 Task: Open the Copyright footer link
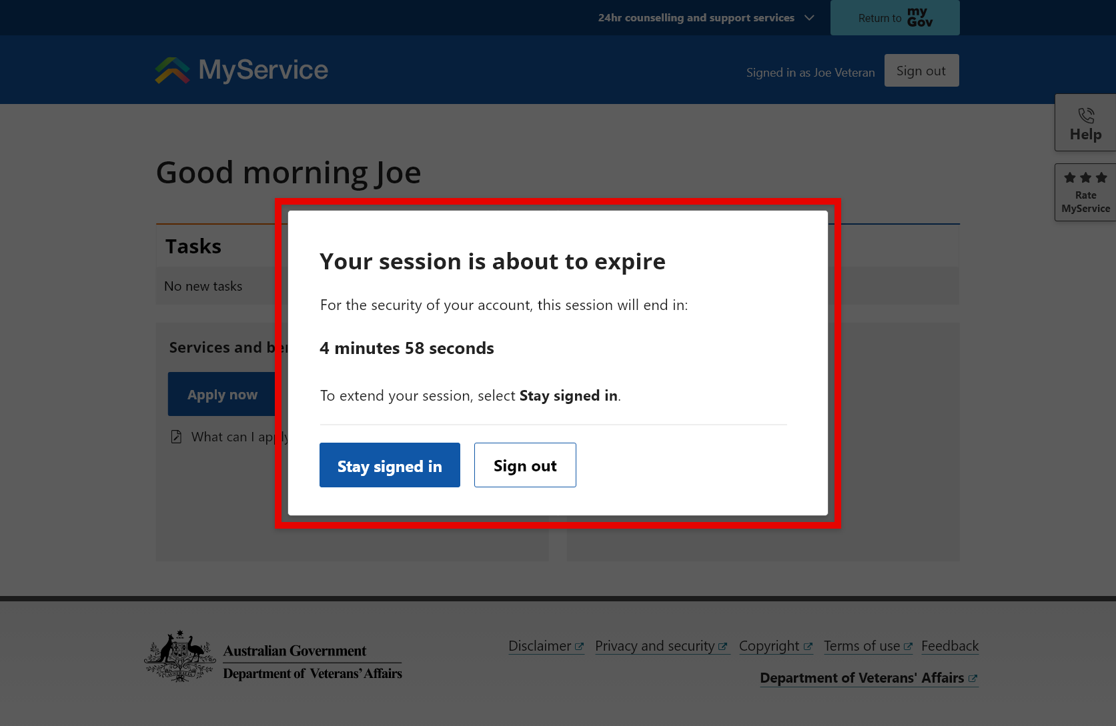click(x=776, y=646)
